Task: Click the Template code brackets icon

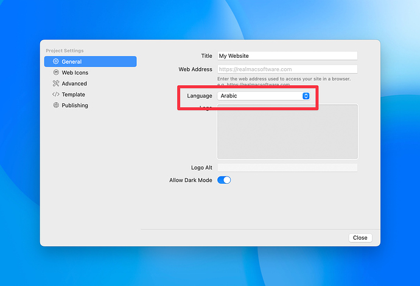Action: [56, 94]
